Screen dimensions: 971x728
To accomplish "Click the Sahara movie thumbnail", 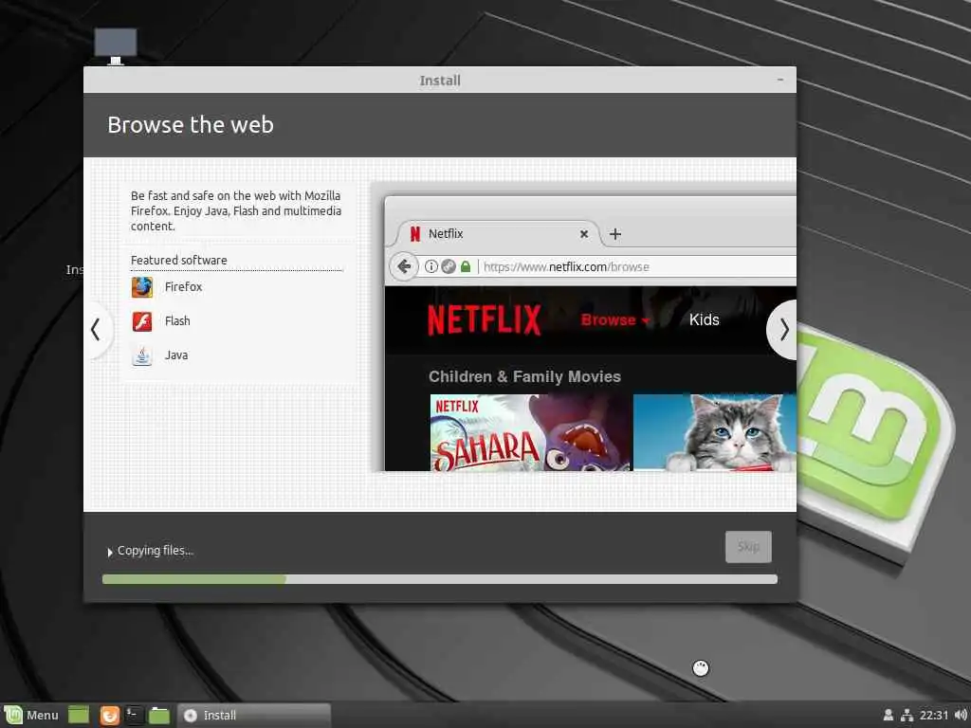I will (530, 432).
